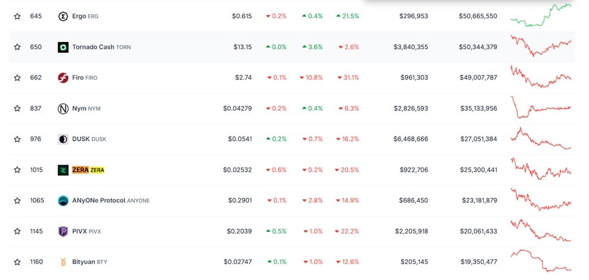The image size is (589, 280).
Task: Click Nym volume $2,826,593
Action: pyautogui.click(x=411, y=109)
